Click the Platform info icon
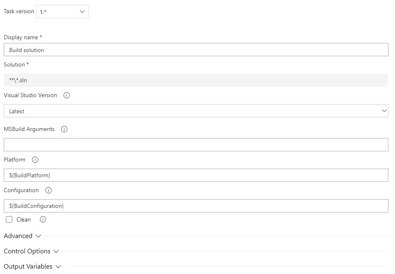395x274 pixels. [35, 160]
